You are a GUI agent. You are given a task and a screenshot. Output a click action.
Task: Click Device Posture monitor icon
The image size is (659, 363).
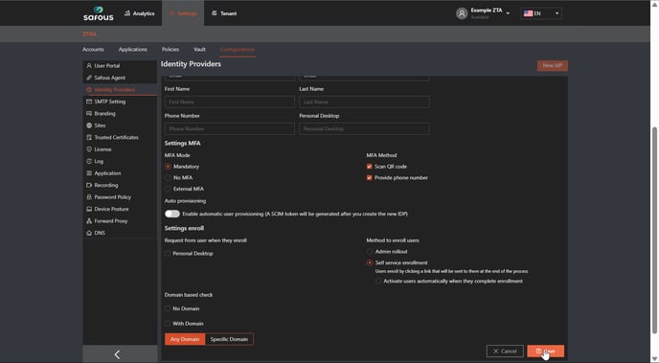point(89,209)
